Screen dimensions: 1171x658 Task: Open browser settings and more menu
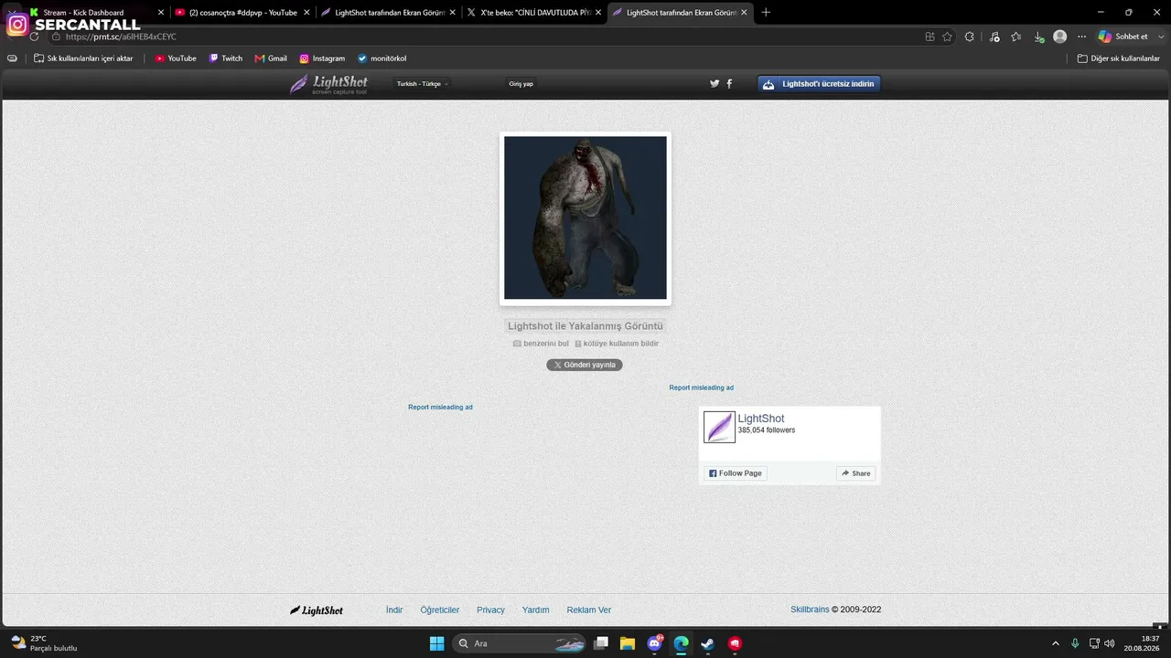click(1081, 37)
